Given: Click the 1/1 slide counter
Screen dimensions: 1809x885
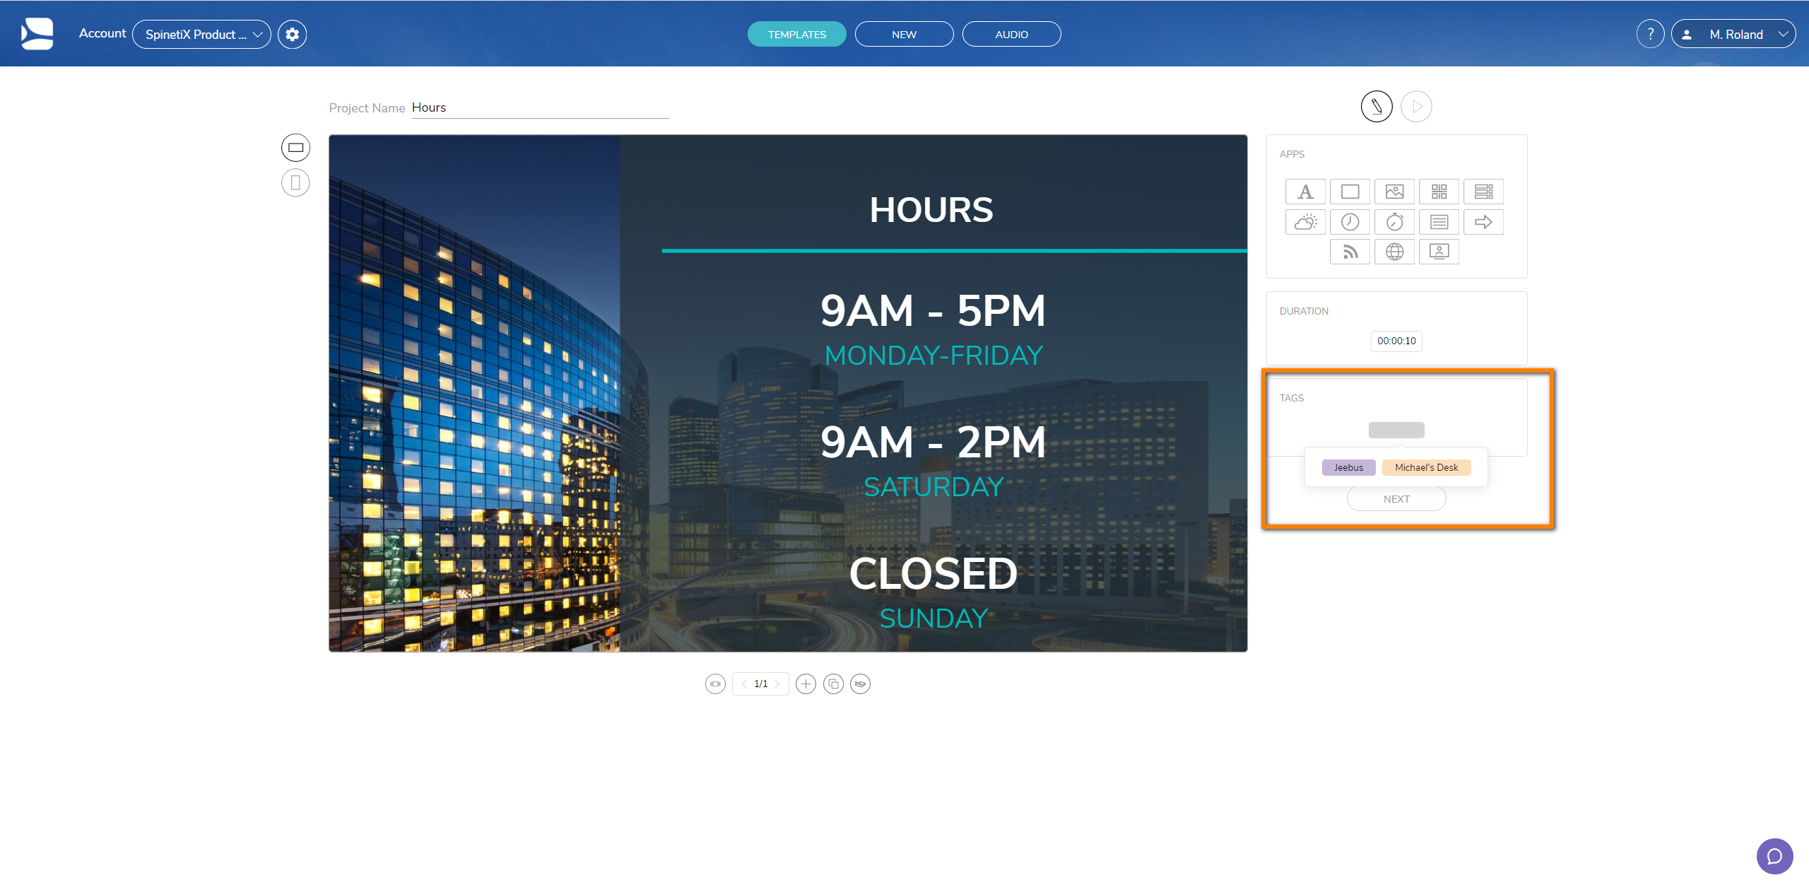Looking at the screenshot, I should coord(760,684).
